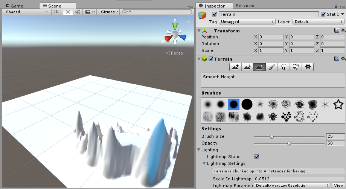Select the Place Trees tool
The height and width of the screenshot is (189, 346).
[284, 67]
